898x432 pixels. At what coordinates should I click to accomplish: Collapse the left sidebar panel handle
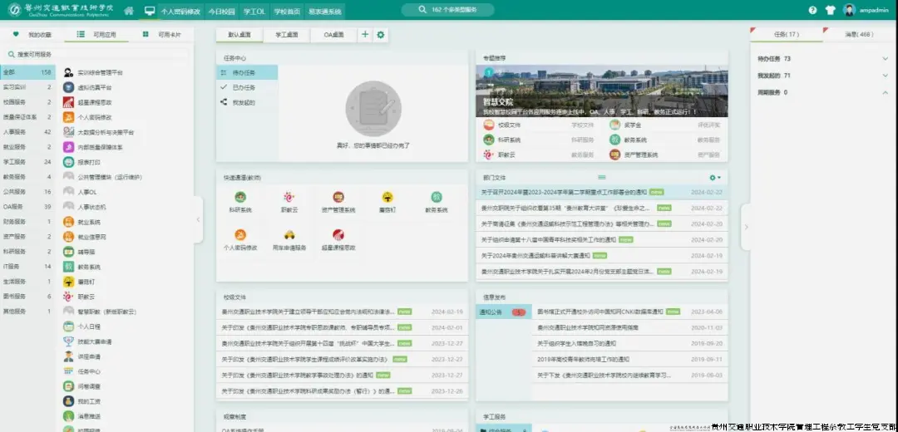tap(198, 219)
